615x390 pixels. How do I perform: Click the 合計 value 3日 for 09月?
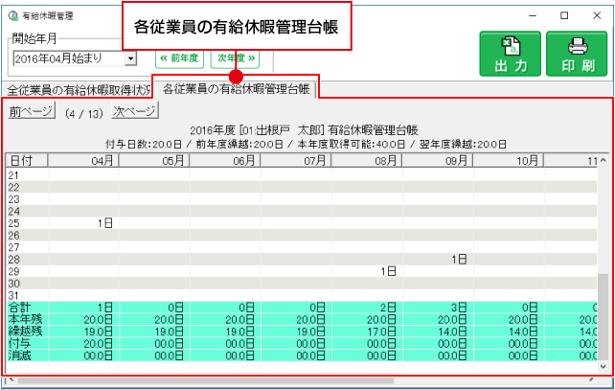coord(459,308)
